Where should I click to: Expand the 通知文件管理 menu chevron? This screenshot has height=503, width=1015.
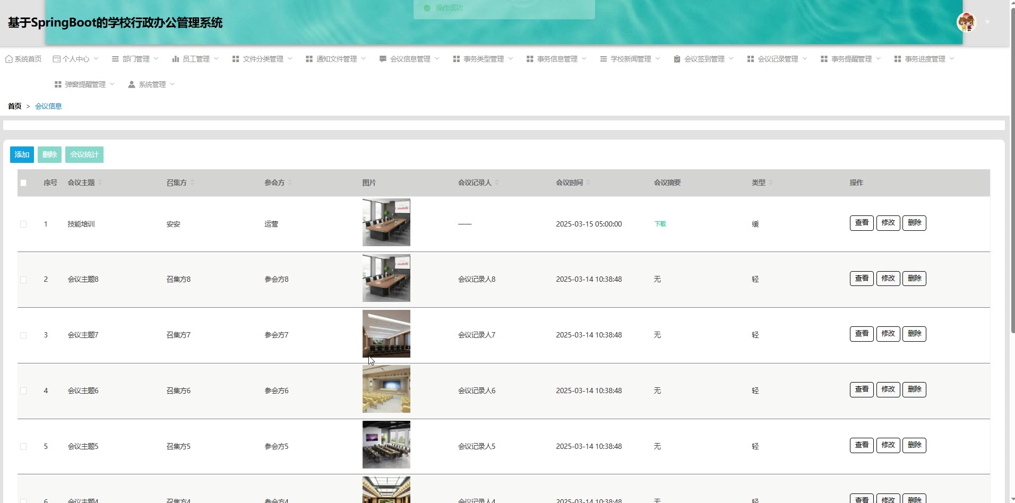(364, 58)
